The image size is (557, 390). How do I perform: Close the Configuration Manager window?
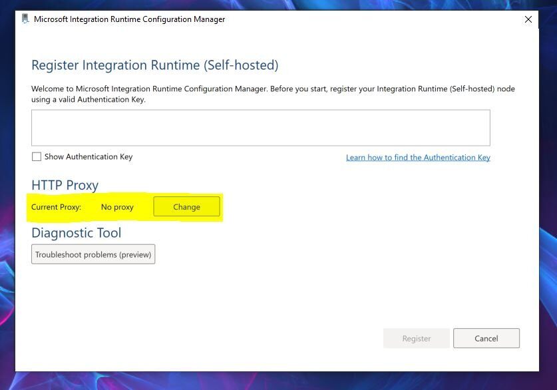528,19
